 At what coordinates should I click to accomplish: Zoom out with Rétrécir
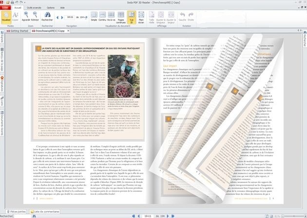[x=35, y=17]
